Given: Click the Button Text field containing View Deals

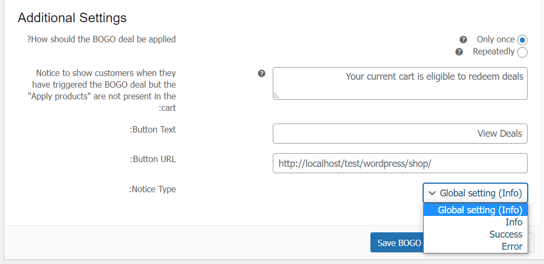Looking at the screenshot, I should (x=400, y=134).
